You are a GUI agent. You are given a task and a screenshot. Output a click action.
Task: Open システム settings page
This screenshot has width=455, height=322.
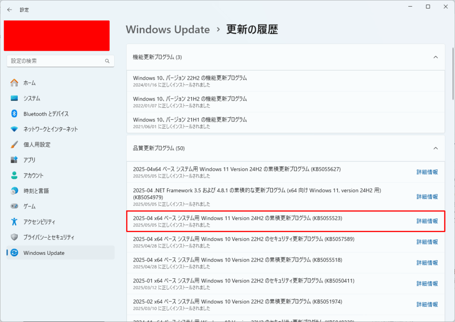(60, 98)
